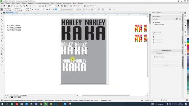Image resolution: width=189 pixels, height=106 pixels.
Task: Select the Pick tool in the toolbox
Action: coord(2,13)
